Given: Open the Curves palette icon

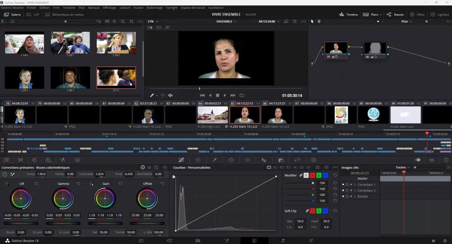Looking at the screenshot, I should (x=181, y=160).
